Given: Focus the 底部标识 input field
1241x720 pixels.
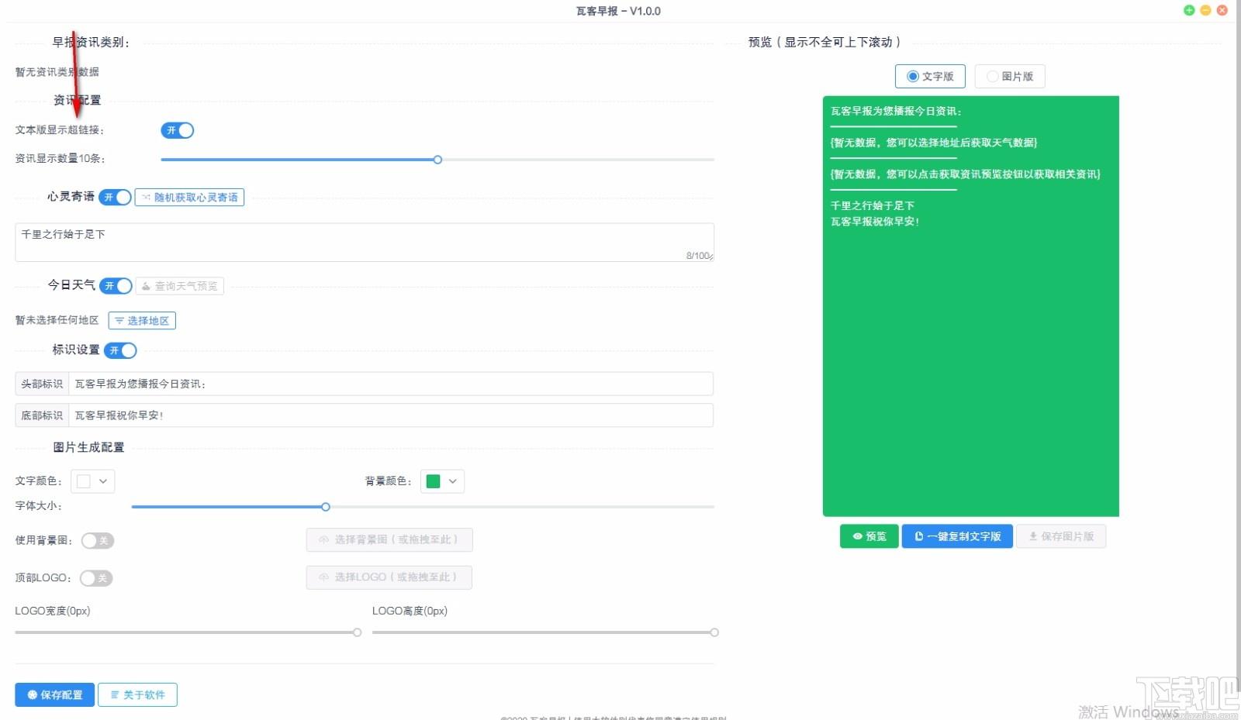Looking at the screenshot, I should [x=391, y=415].
